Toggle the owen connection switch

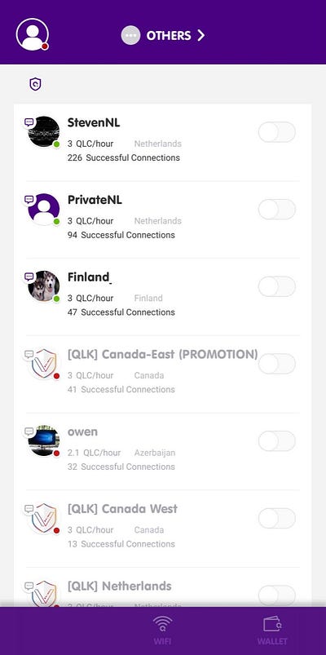point(277,441)
